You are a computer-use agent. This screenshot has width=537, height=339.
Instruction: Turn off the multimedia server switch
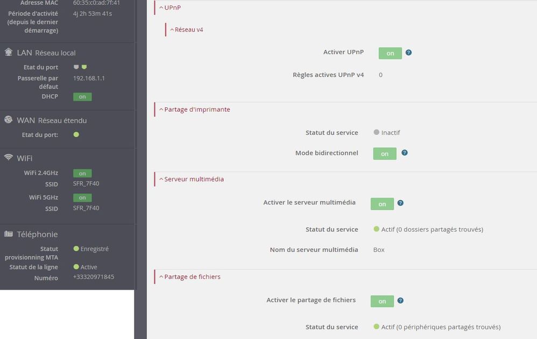click(382, 204)
